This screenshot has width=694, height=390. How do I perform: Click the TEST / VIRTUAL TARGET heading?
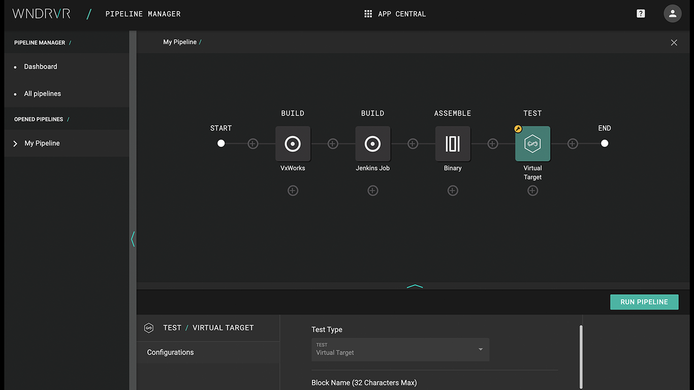click(x=208, y=328)
